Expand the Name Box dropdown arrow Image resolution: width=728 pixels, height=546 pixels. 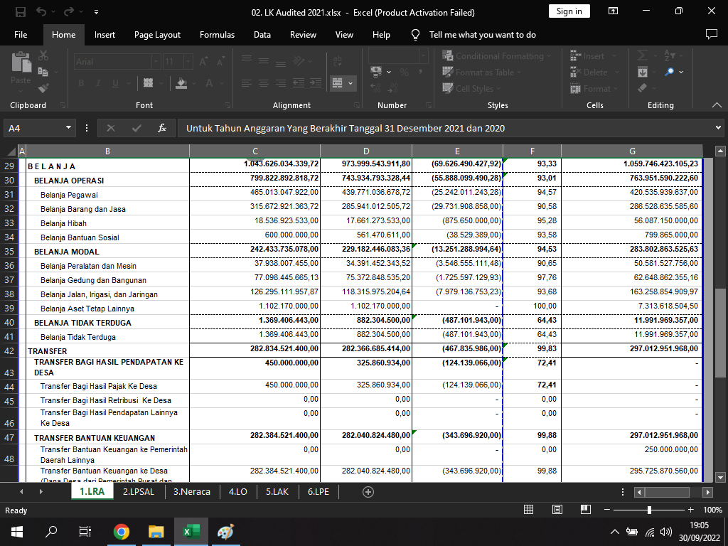69,128
